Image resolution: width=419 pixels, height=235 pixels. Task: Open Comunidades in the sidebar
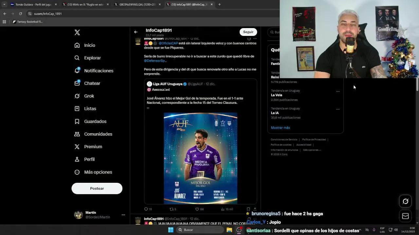coord(93,134)
